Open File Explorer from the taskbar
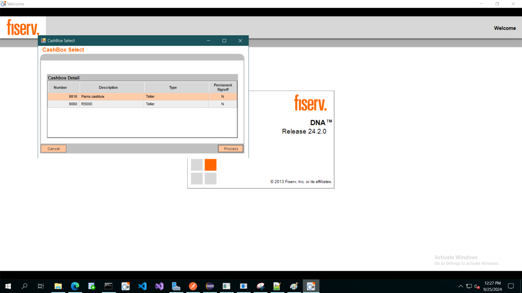Image resolution: width=522 pixels, height=293 pixels. pos(58,286)
